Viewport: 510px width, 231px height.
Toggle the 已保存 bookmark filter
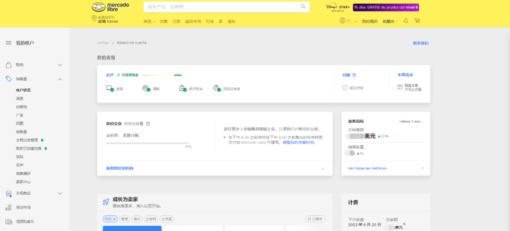tap(315, 219)
